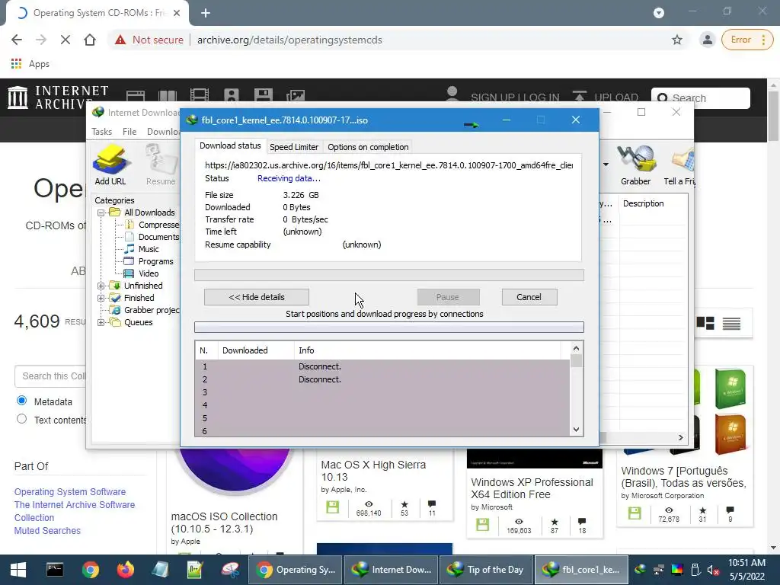Screen dimensions: 780x585
Task: Switch to Options on completion tab
Action: pyautogui.click(x=368, y=147)
